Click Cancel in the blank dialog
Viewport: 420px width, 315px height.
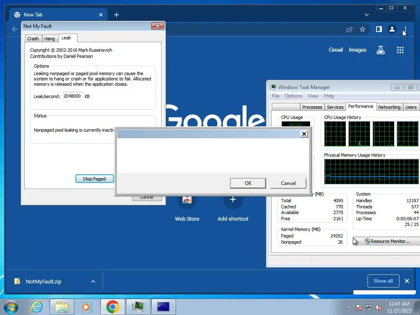[x=288, y=183]
